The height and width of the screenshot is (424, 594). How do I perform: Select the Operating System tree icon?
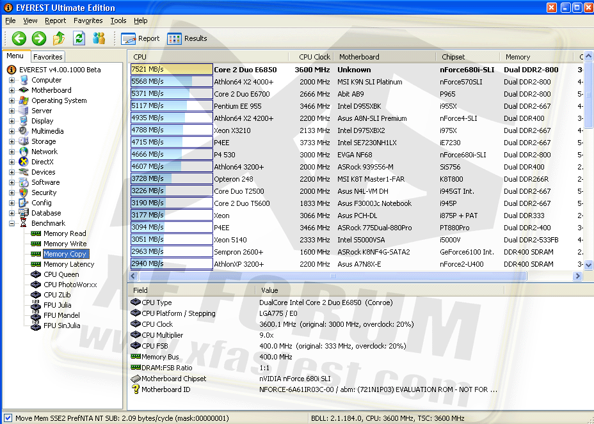point(24,100)
